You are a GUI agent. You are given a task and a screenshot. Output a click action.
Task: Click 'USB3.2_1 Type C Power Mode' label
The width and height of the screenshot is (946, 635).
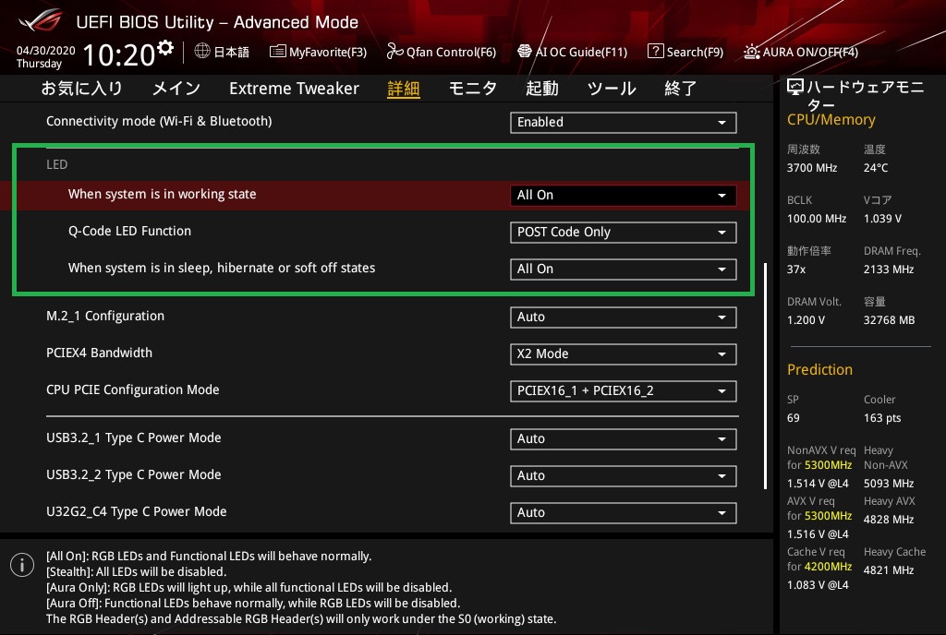click(x=134, y=438)
